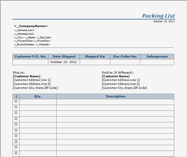Click the AddressLine1 merge field

(24, 30)
